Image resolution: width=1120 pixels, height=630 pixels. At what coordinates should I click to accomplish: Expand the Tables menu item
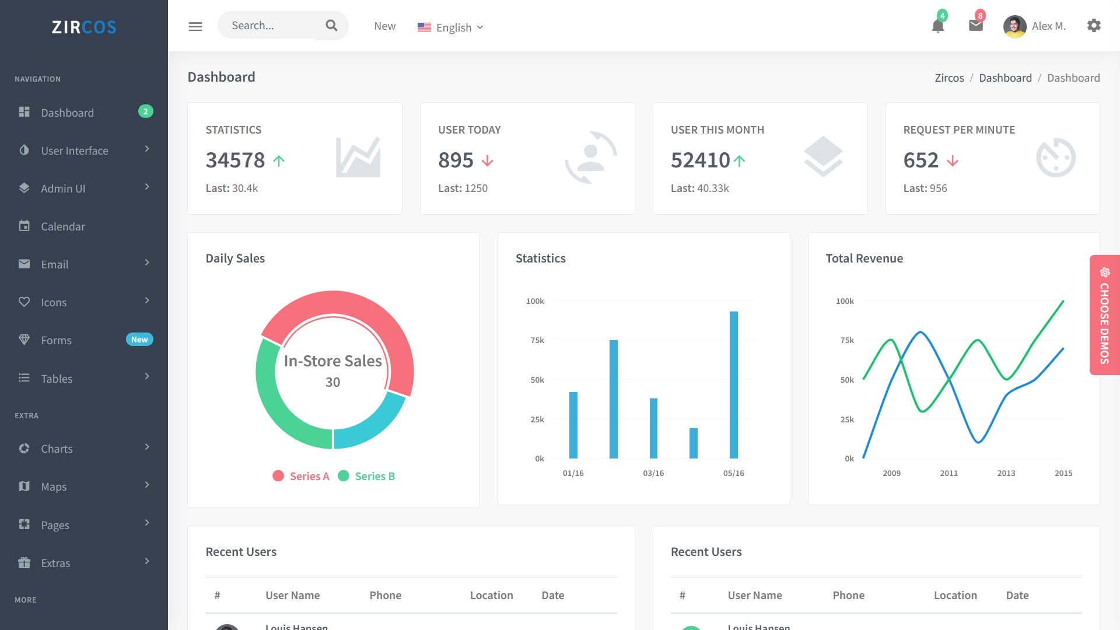click(x=57, y=379)
